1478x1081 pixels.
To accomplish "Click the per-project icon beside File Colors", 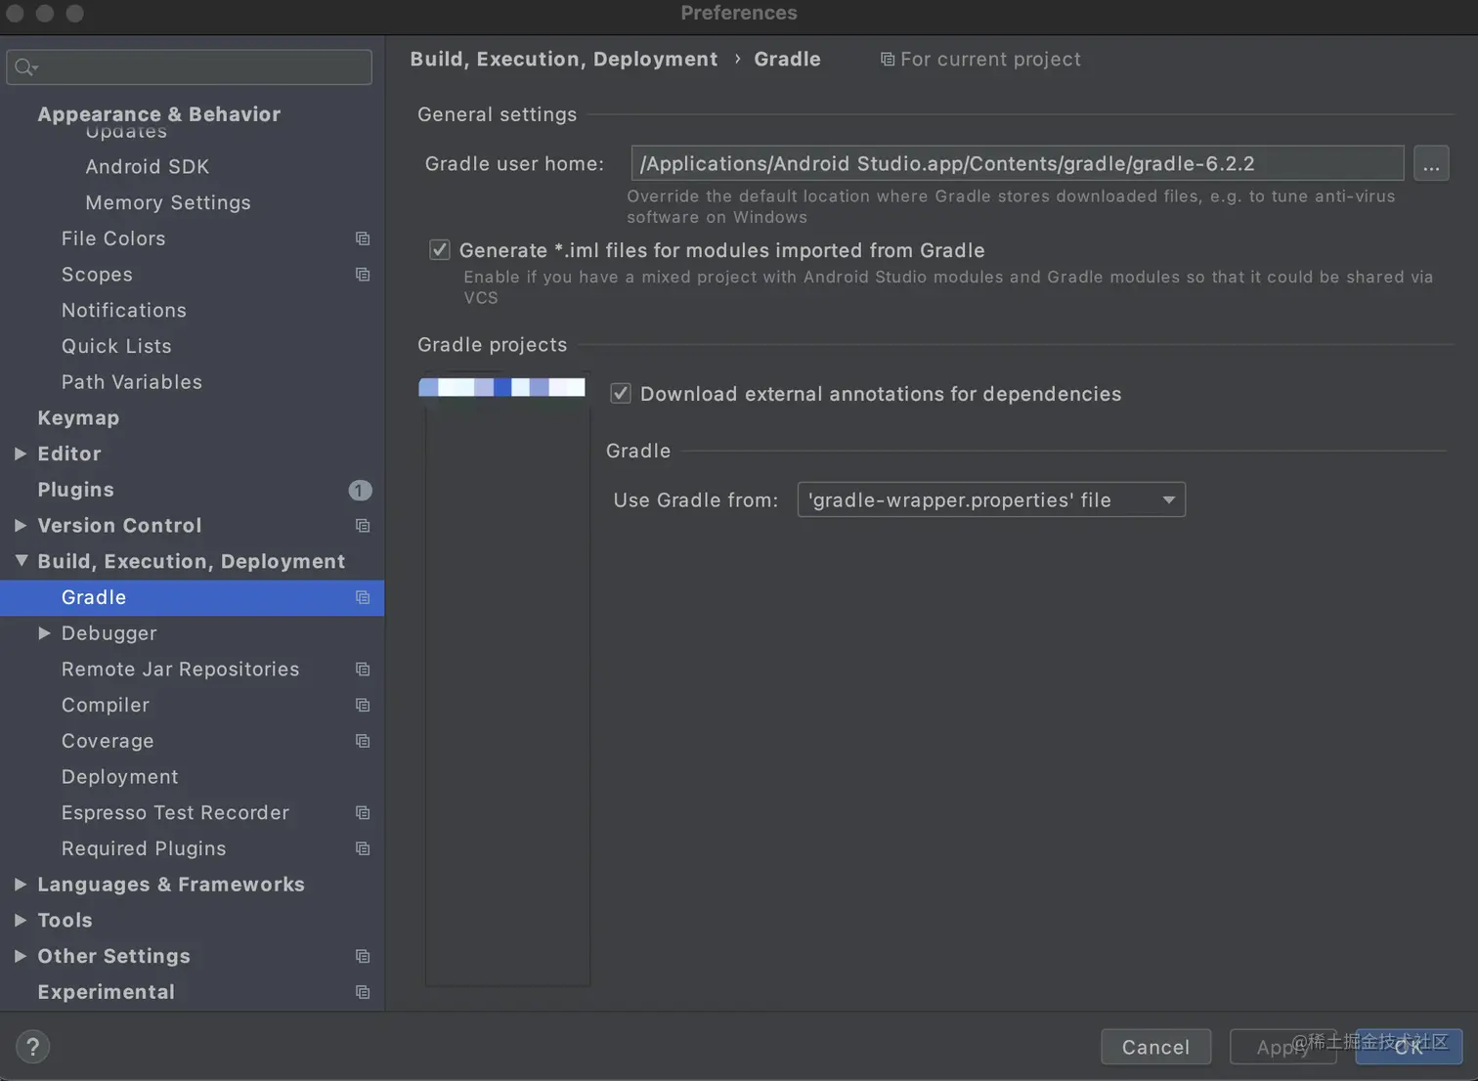I will click(363, 238).
